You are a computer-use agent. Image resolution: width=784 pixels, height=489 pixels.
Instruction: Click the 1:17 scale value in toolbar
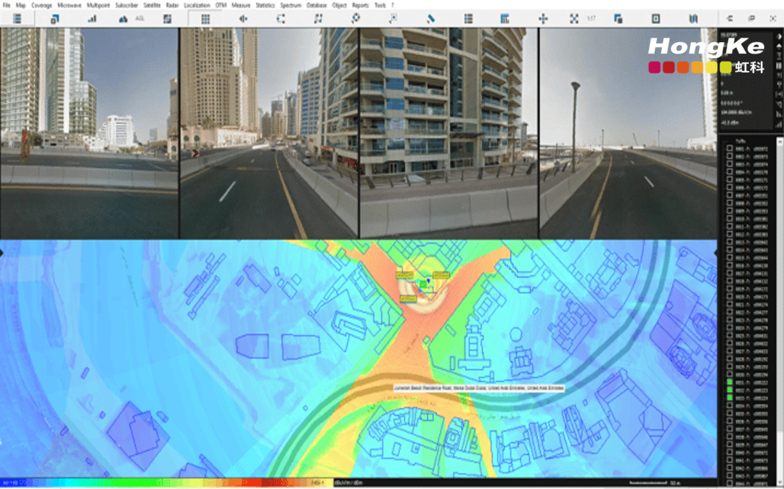591,19
